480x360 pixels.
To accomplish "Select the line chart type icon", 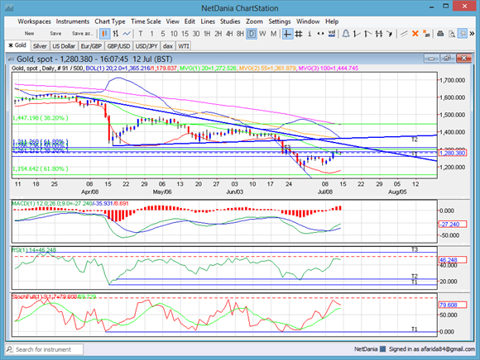I will pyautogui.click(x=127, y=33).
